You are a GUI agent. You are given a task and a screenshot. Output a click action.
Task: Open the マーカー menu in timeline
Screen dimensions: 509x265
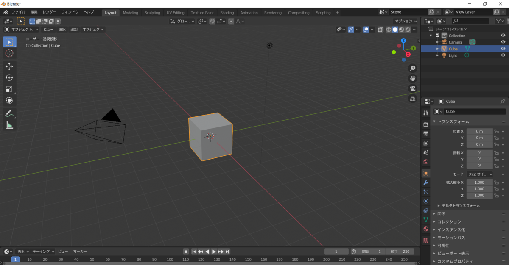(80, 251)
